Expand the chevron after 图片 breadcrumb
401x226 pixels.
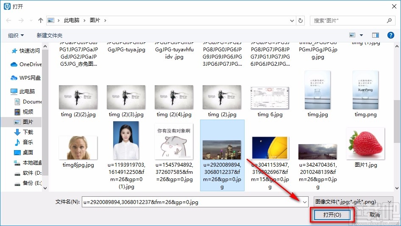click(x=105, y=20)
